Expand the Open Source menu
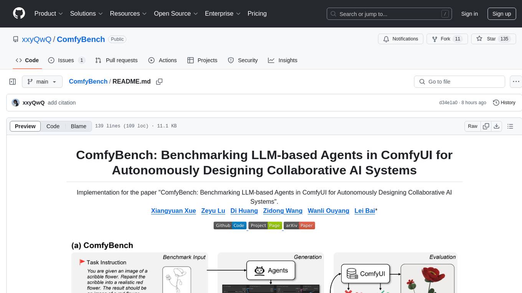Viewport: 522px width, 293px height. tap(176, 13)
